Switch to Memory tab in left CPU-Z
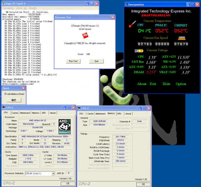Screen dimensions: 201x187 (x=35, y=113)
